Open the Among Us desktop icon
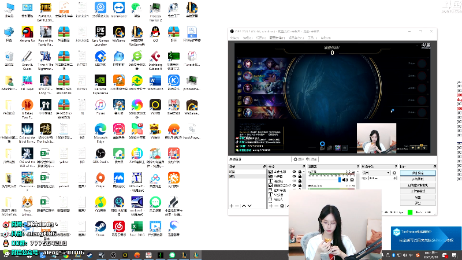This screenshot has width=462, height=260. coord(27,34)
